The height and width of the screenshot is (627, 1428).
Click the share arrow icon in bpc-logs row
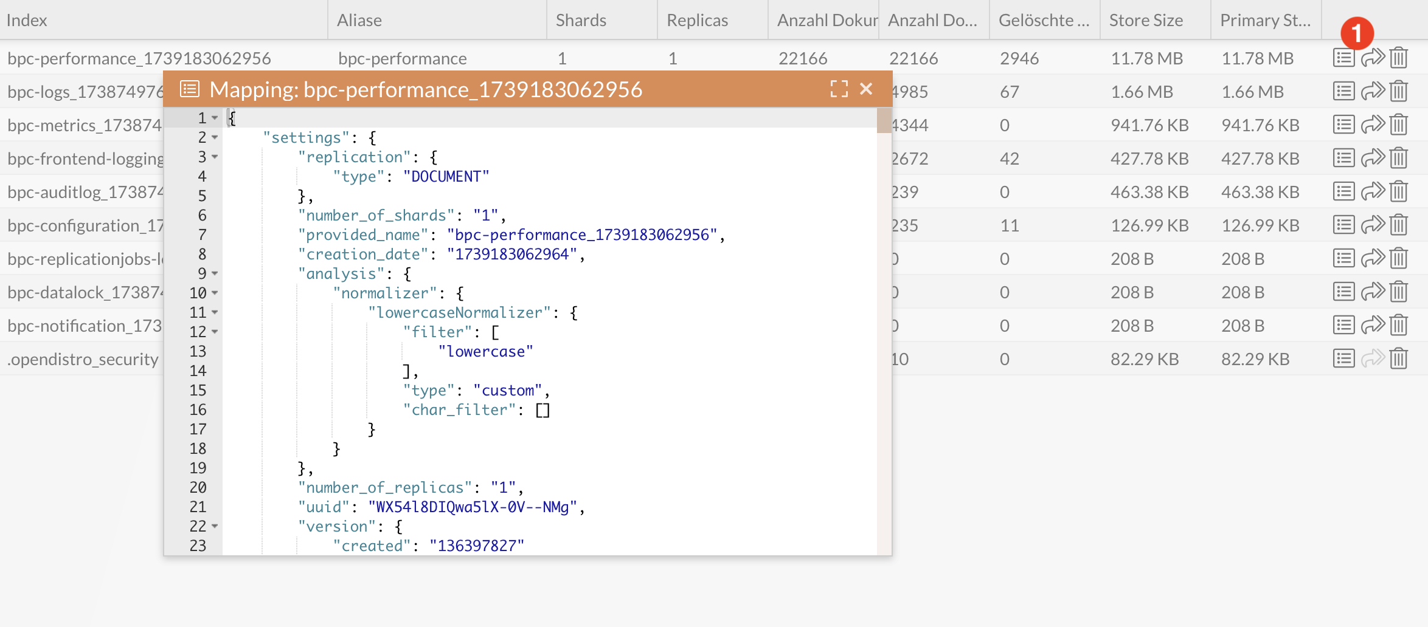point(1372,92)
